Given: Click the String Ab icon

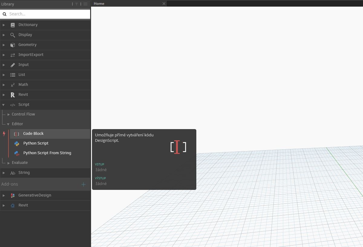Looking at the screenshot, I should (x=12, y=173).
